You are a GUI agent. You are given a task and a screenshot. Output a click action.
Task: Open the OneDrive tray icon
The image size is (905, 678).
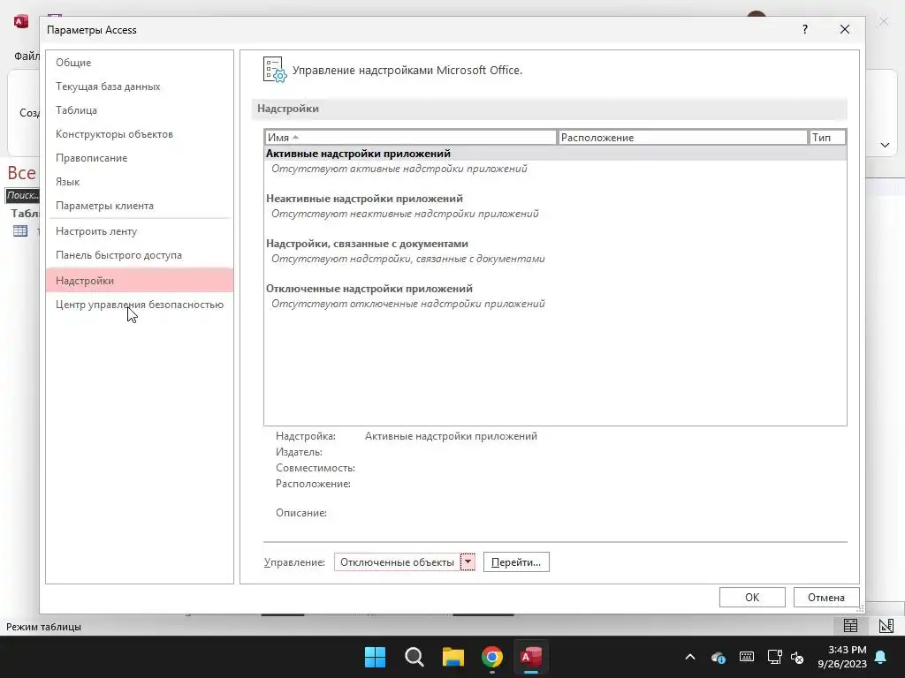[719, 657]
